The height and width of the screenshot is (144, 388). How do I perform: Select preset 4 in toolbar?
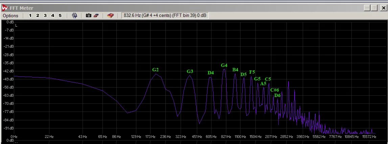tap(52, 16)
